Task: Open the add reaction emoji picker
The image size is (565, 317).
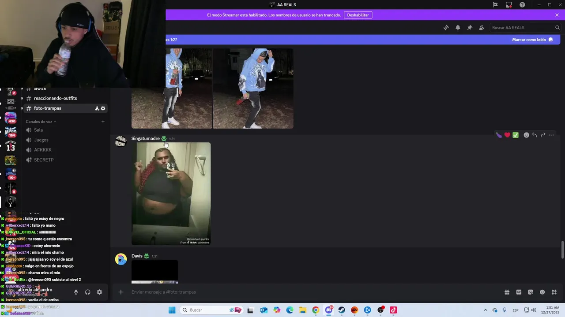Action: (x=526, y=135)
